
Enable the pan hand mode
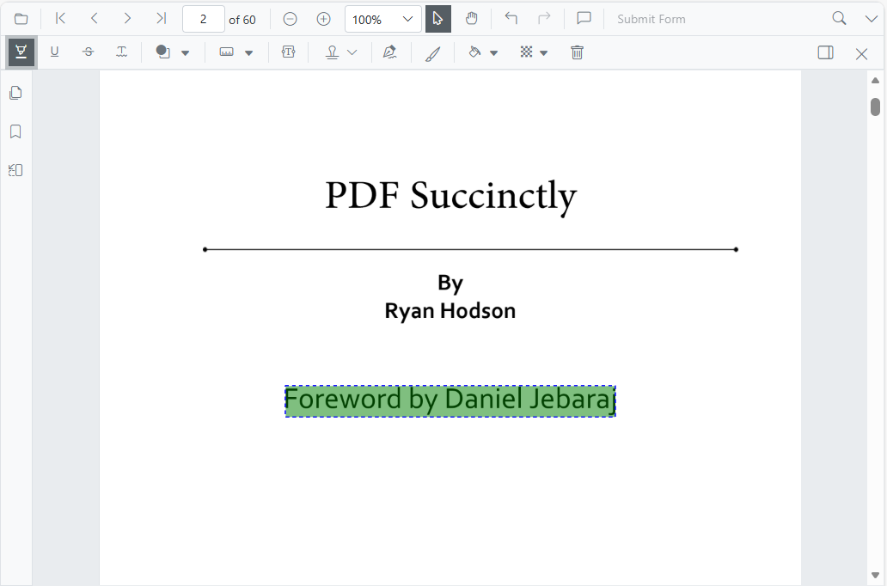coord(470,19)
